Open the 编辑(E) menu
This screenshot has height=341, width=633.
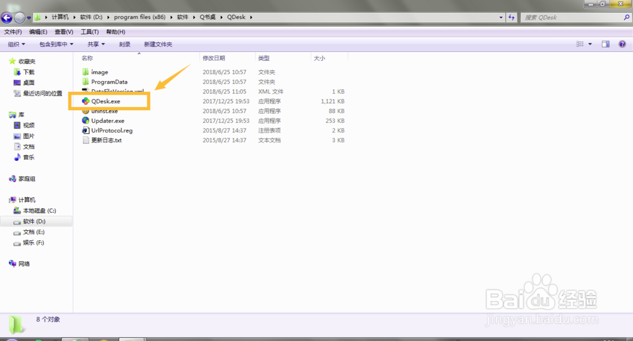pos(38,32)
